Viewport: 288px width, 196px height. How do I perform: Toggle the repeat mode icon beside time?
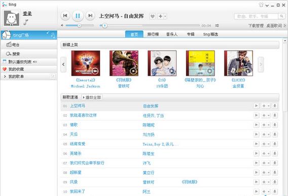coord(217,25)
